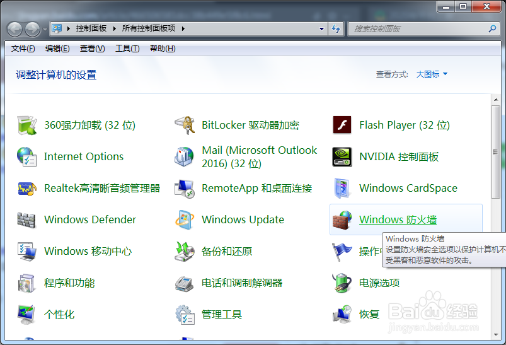This screenshot has height=345, width=506.
Task: Open the Windows CardSpace icon
Action: point(342,189)
